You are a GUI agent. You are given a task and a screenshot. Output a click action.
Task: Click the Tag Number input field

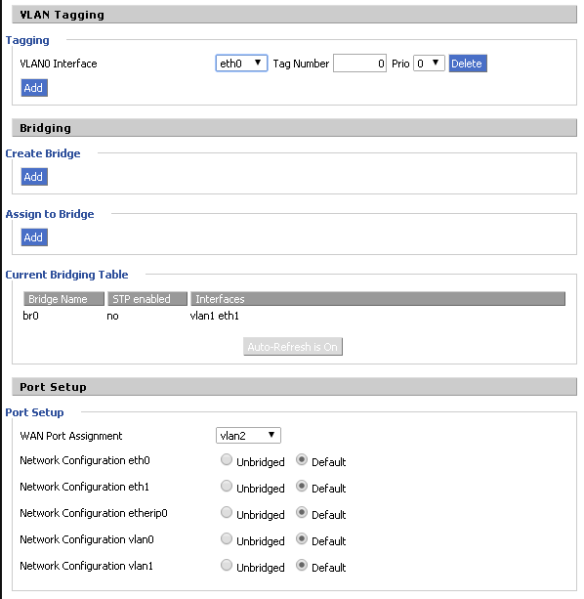pyautogui.click(x=359, y=64)
